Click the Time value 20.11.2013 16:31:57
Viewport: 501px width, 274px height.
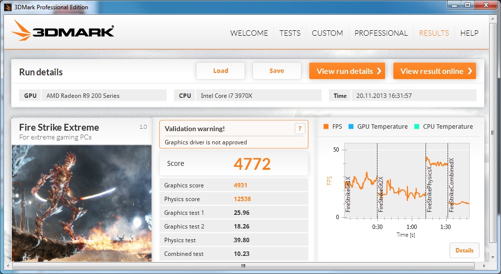tap(414, 95)
